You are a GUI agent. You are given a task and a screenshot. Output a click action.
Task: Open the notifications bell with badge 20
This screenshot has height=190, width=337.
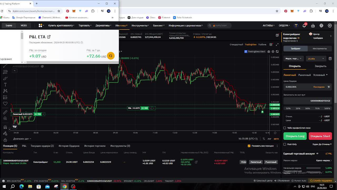point(304,25)
